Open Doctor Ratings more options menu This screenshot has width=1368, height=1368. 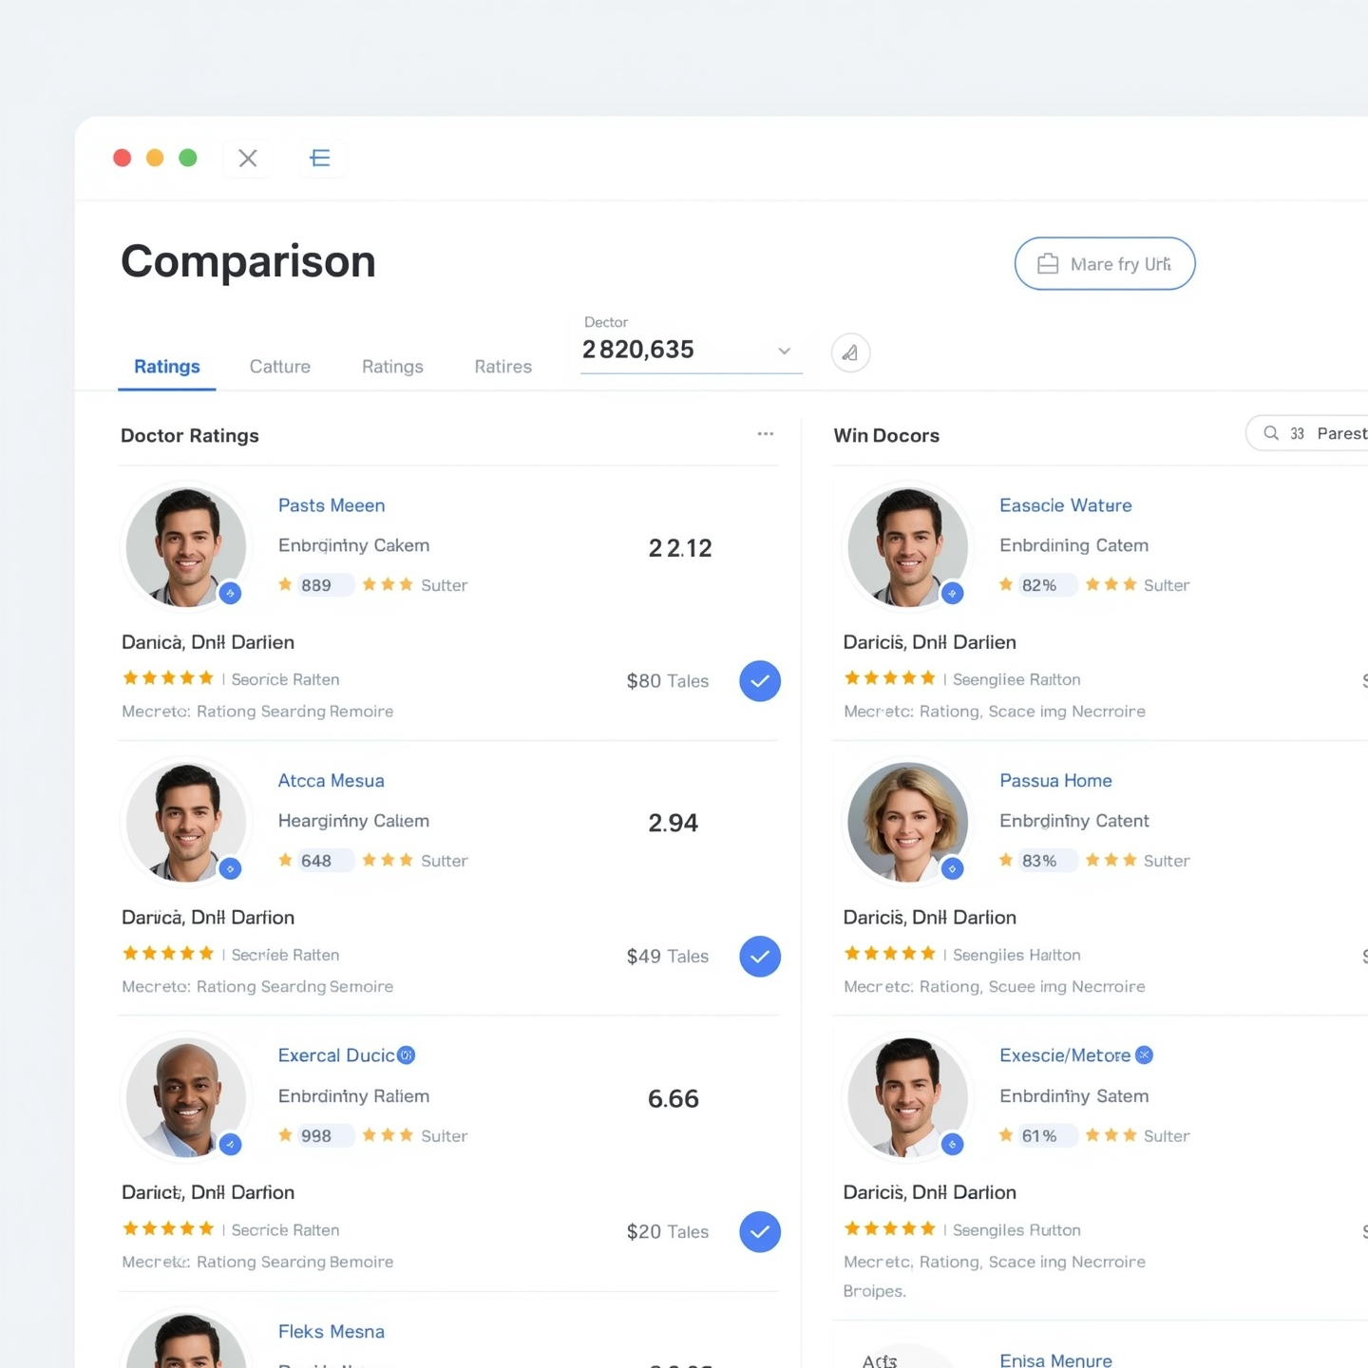tap(766, 434)
